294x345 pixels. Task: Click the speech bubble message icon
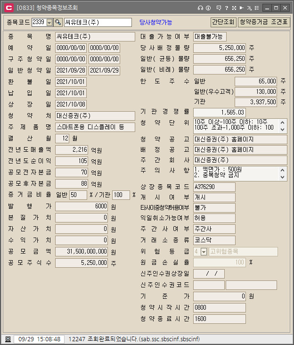219,8
